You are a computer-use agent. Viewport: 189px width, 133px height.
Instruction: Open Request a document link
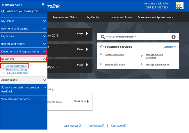17,73
